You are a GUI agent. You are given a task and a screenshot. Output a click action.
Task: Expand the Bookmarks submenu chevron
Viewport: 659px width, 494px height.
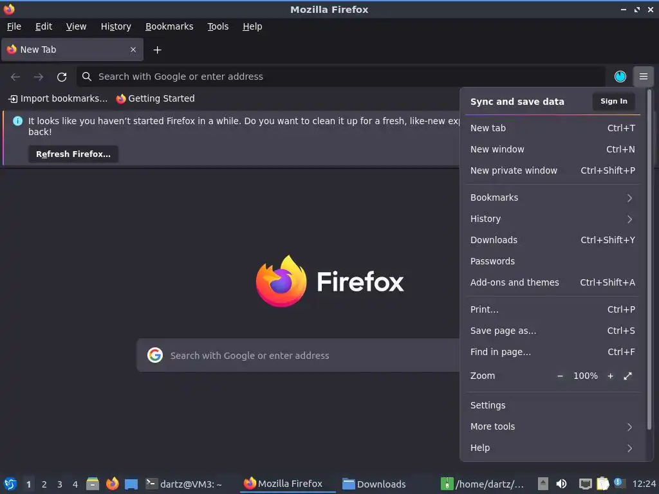click(x=629, y=198)
